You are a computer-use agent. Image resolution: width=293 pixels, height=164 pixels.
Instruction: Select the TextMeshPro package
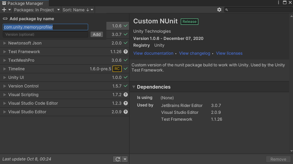tap(64, 60)
